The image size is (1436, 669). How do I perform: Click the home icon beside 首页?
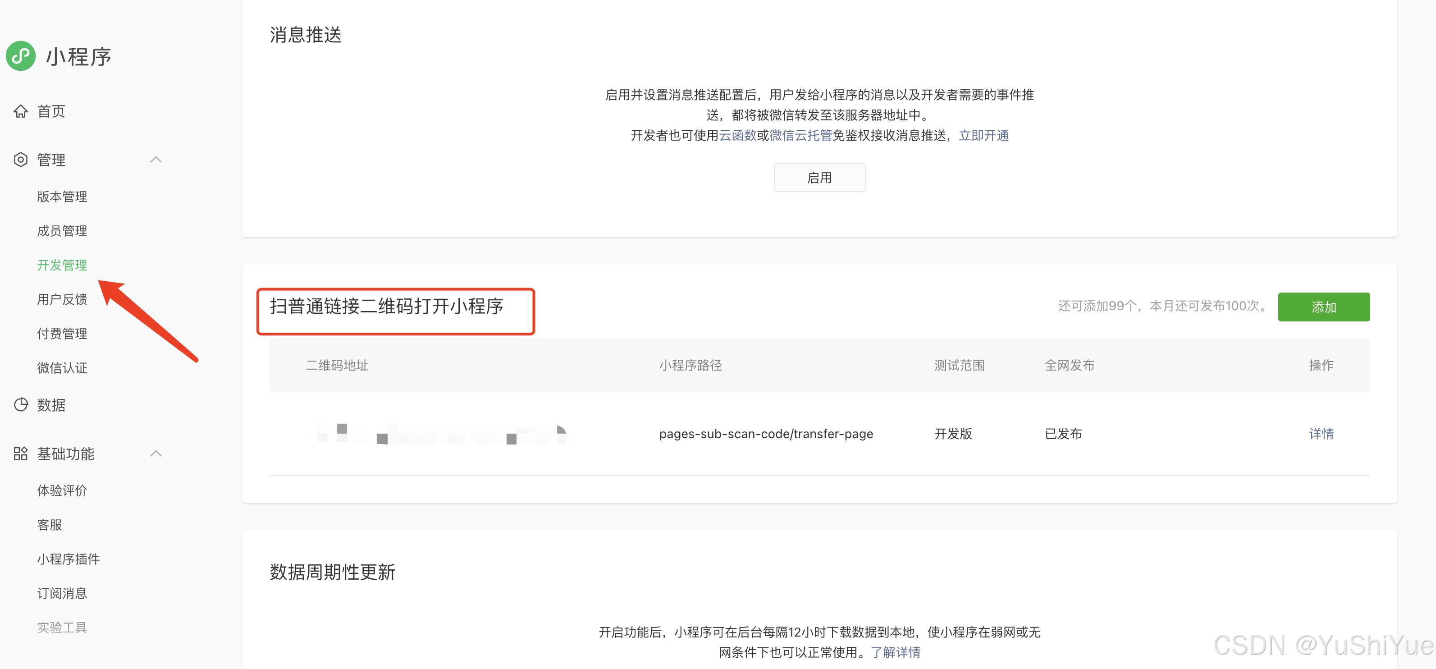(x=21, y=111)
